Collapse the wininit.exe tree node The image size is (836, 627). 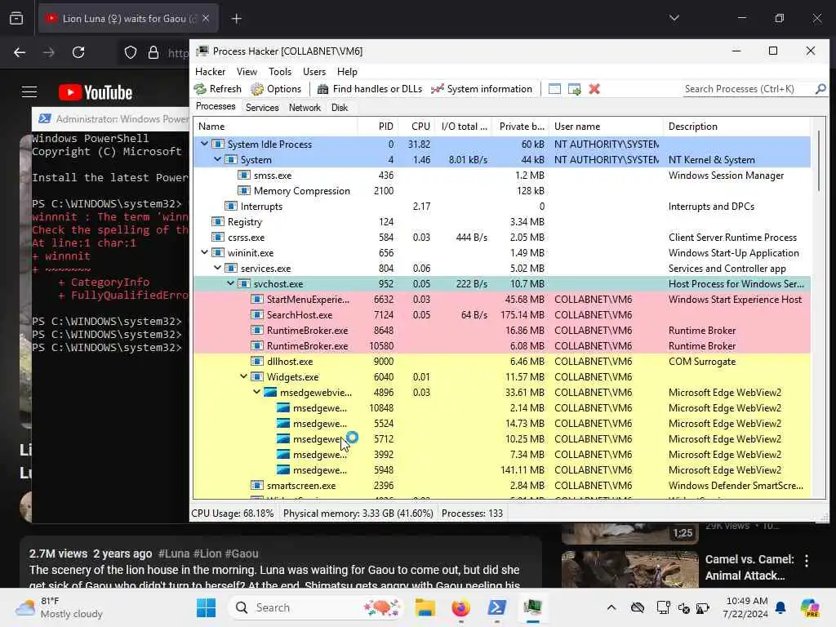pyautogui.click(x=204, y=253)
